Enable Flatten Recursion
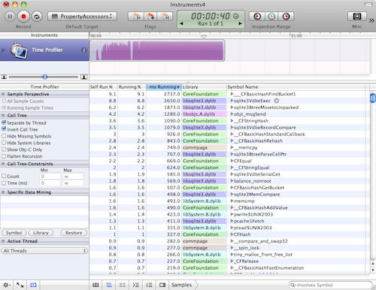The image size is (376, 290). pos(4,156)
